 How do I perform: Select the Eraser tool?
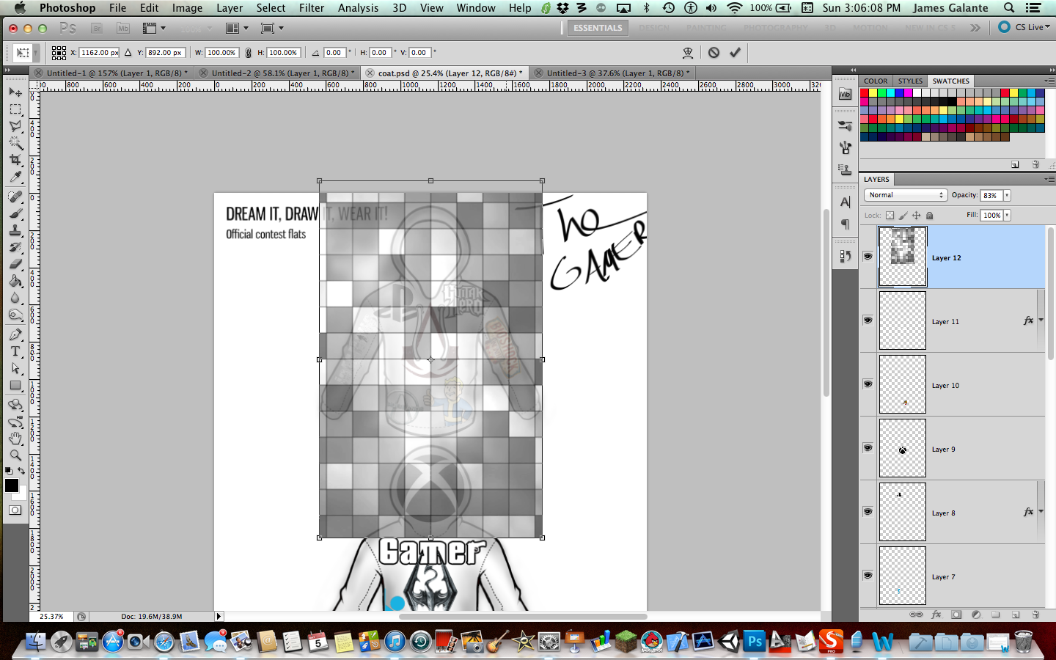(15, 264)
